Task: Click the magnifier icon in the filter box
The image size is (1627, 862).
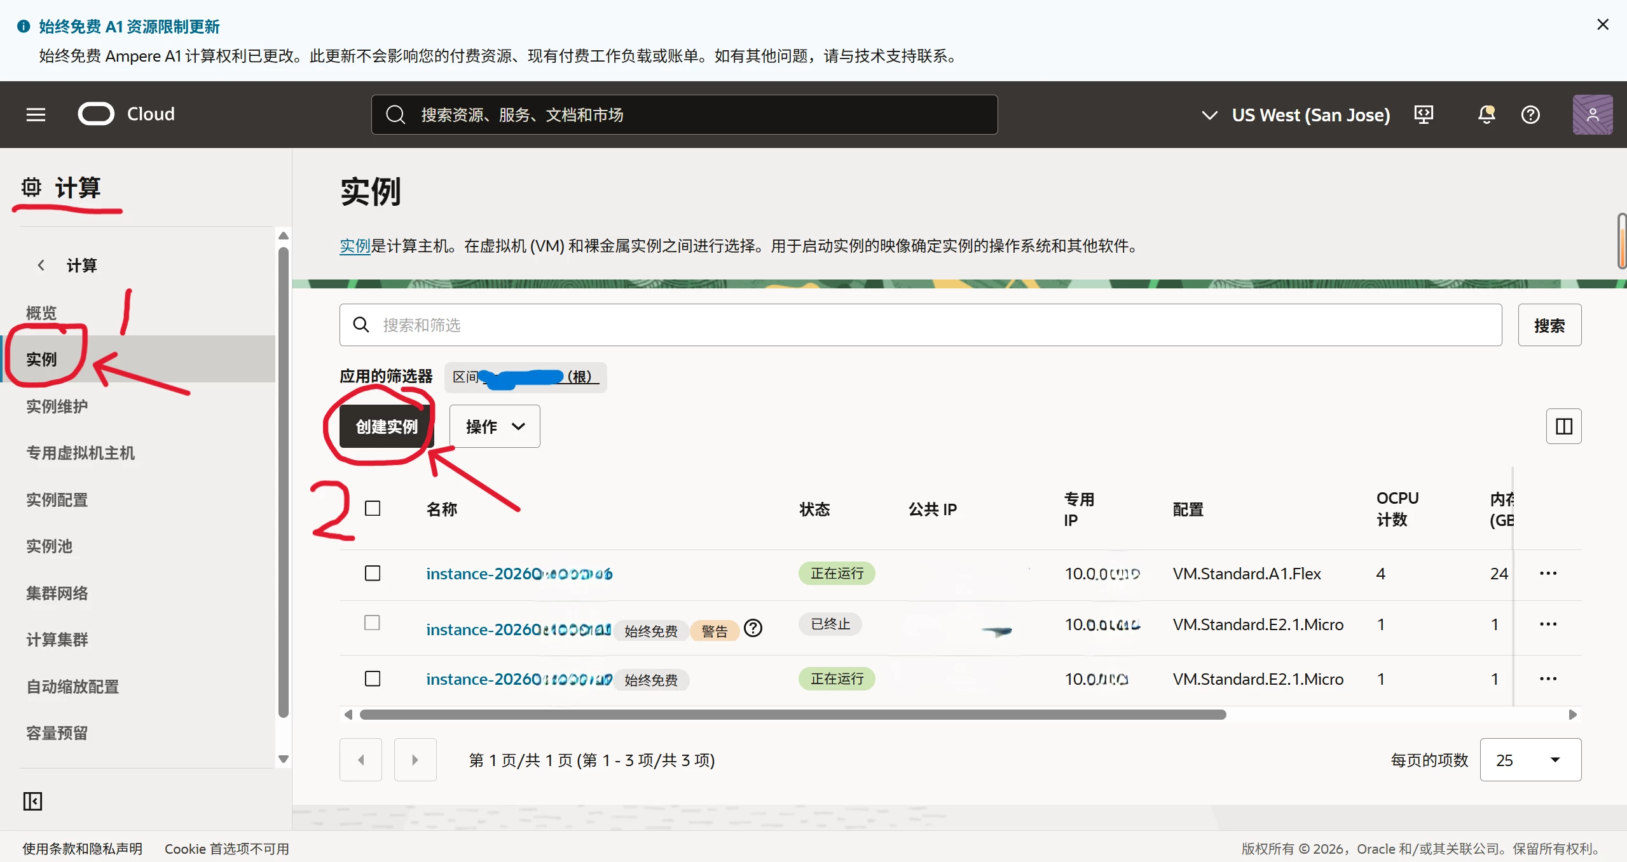Action: coord(361,325)
